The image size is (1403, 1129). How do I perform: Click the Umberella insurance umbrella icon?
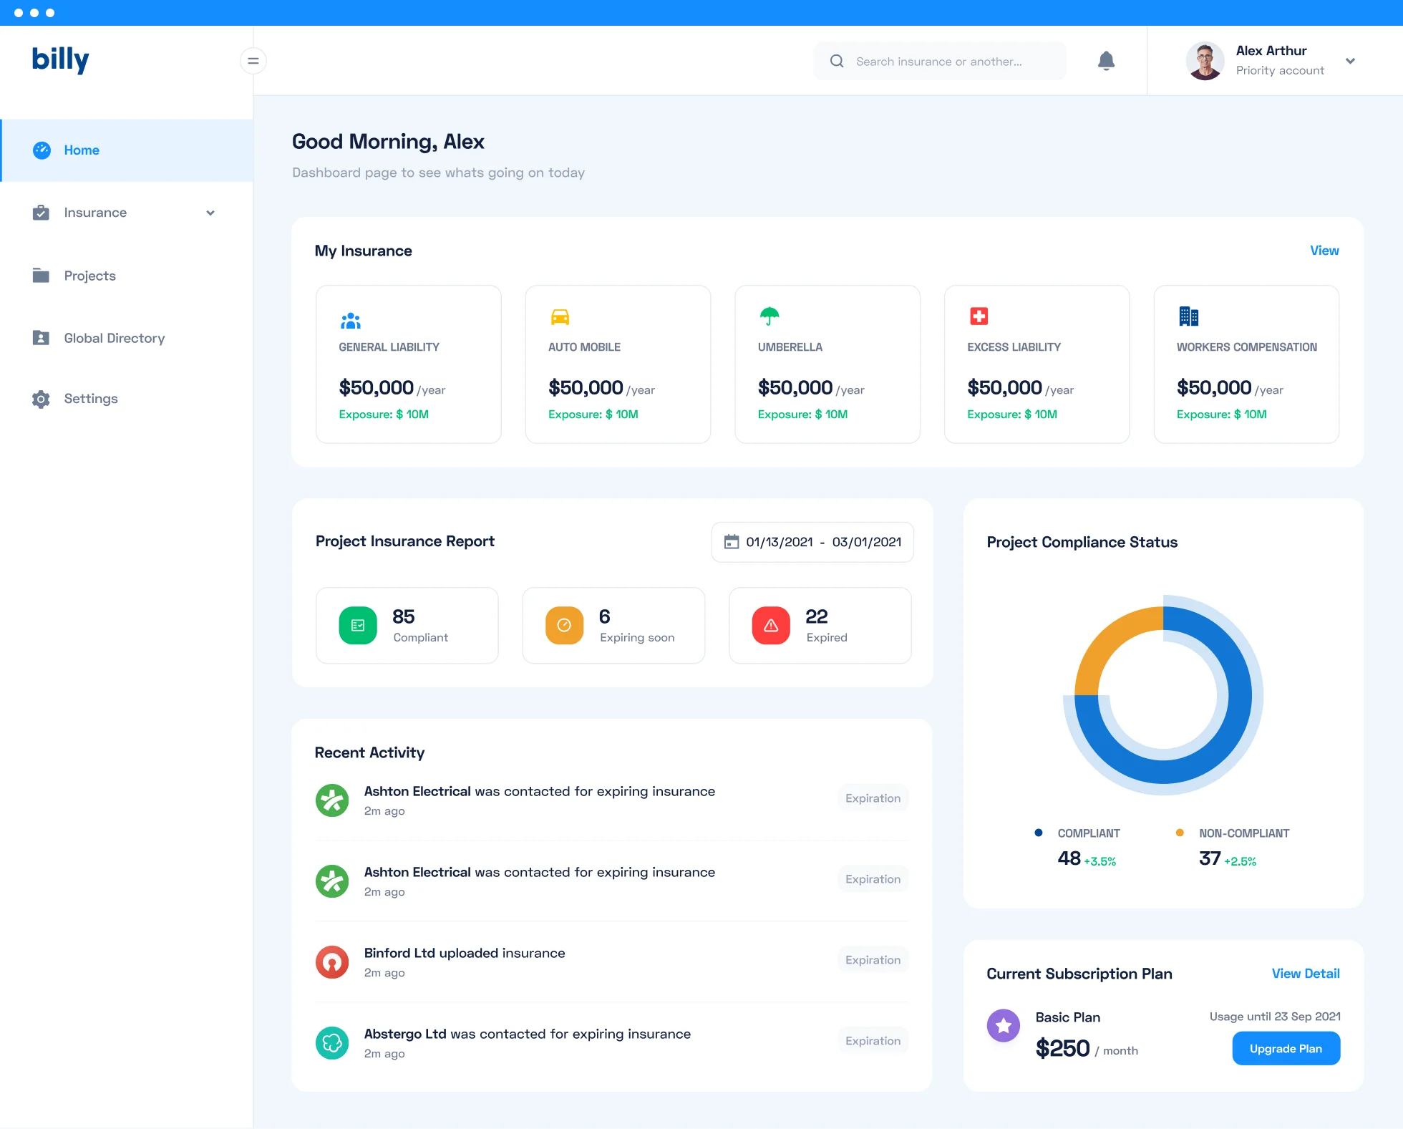[770, 316]
